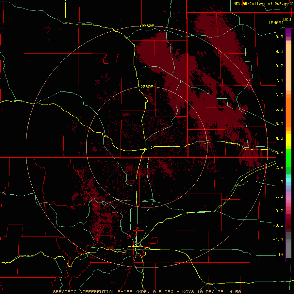
Task: Click the 5.0 scale value
Action: [279, 124]
